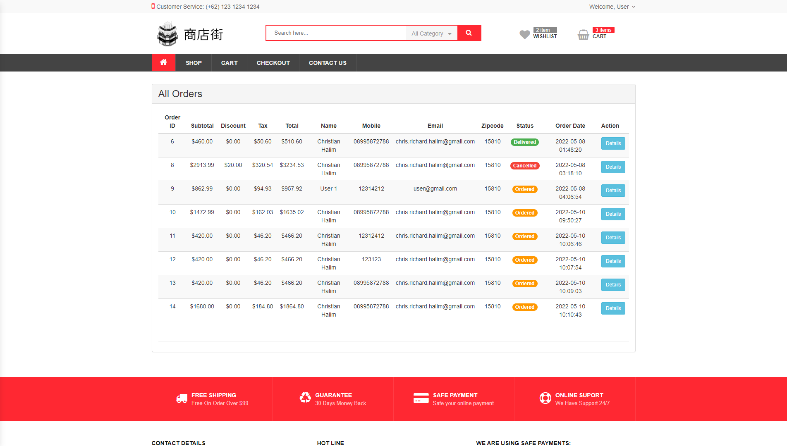
Task: Click the name User 1
Action: (x=328, y=188)
